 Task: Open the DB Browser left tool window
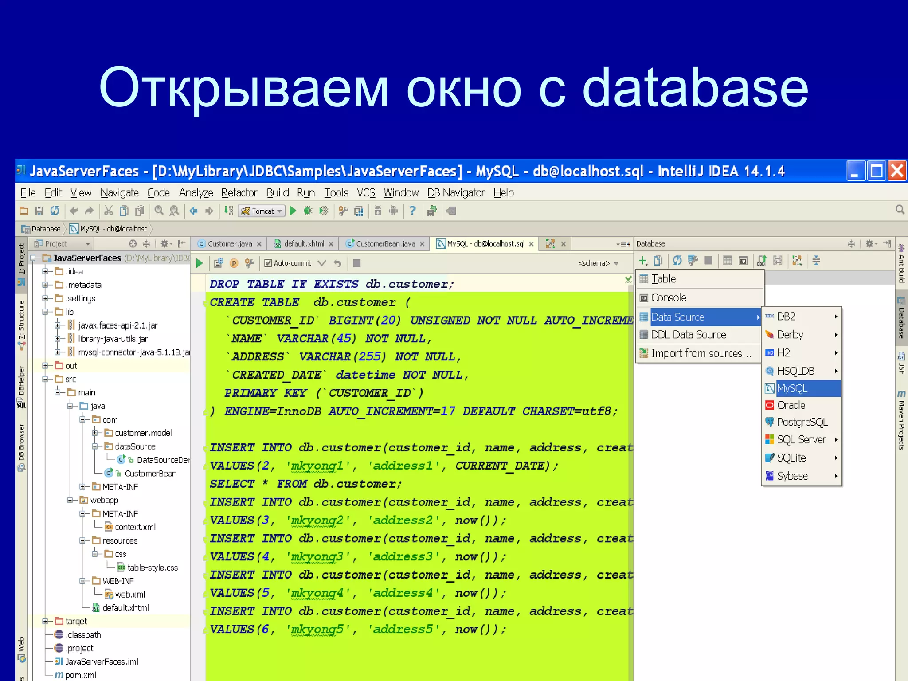[x=21, y=448]
